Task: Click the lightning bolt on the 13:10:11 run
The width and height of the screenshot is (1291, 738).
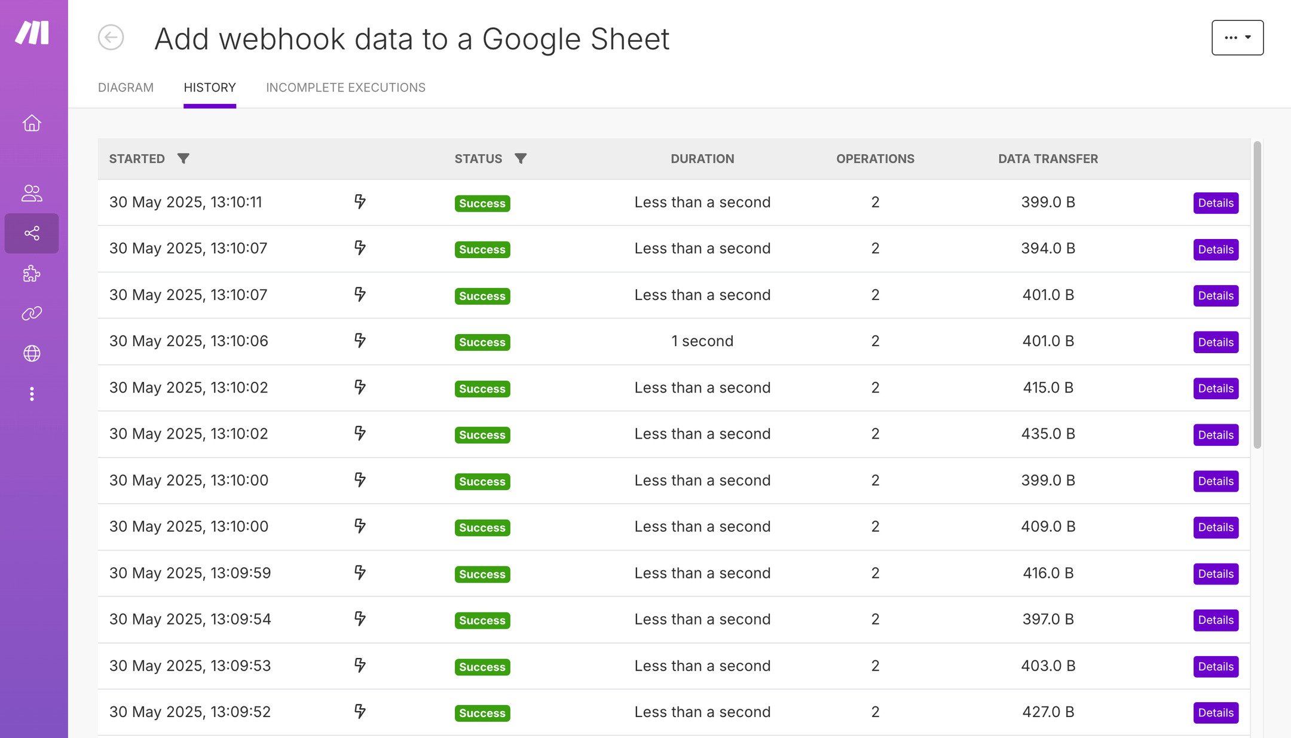Action: 360,203
